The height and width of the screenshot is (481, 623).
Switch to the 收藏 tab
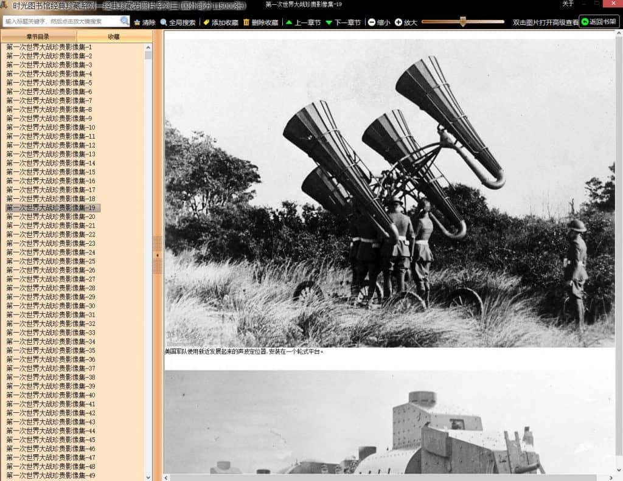click(114, 36)
